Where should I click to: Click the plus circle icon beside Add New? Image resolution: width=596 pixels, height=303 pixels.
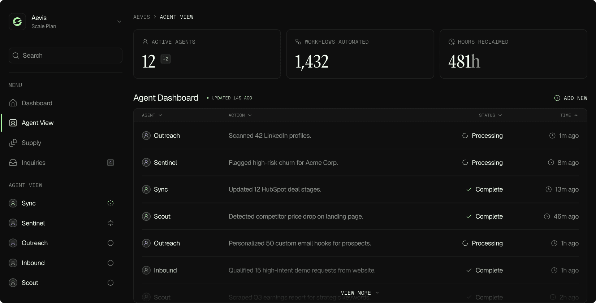[x=557, y=98]
